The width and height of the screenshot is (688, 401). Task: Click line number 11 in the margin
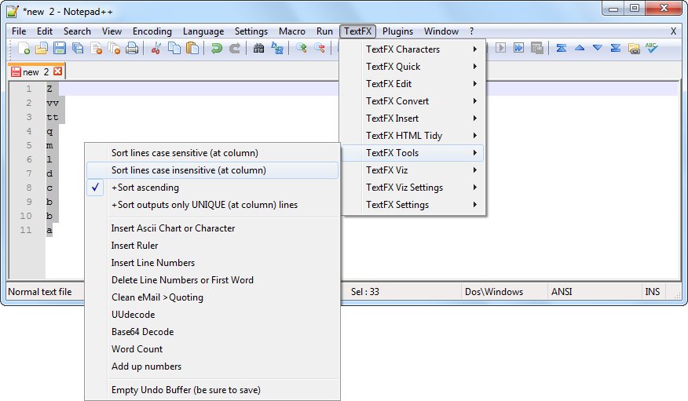pos(26,230)
